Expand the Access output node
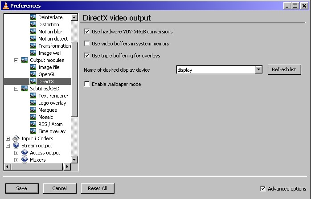Image resolution: width=311 pixels, height=199 pixels. (x=16, y=153)
